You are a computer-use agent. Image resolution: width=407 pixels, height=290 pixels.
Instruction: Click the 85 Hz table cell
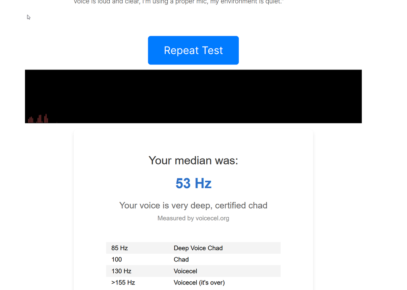tap(120, 248)
